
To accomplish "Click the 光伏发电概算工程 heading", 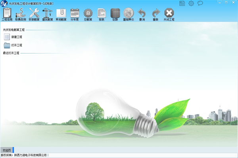I will point(13,30).
